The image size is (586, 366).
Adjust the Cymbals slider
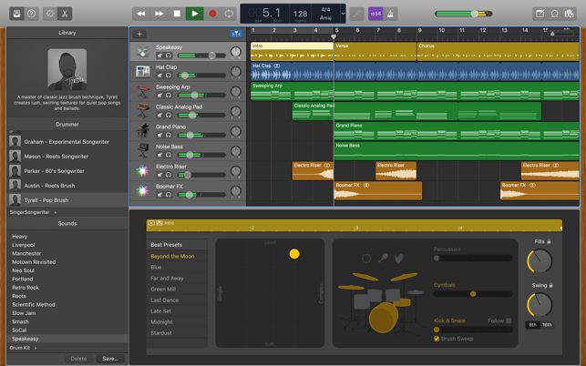[x=472, y=294]
